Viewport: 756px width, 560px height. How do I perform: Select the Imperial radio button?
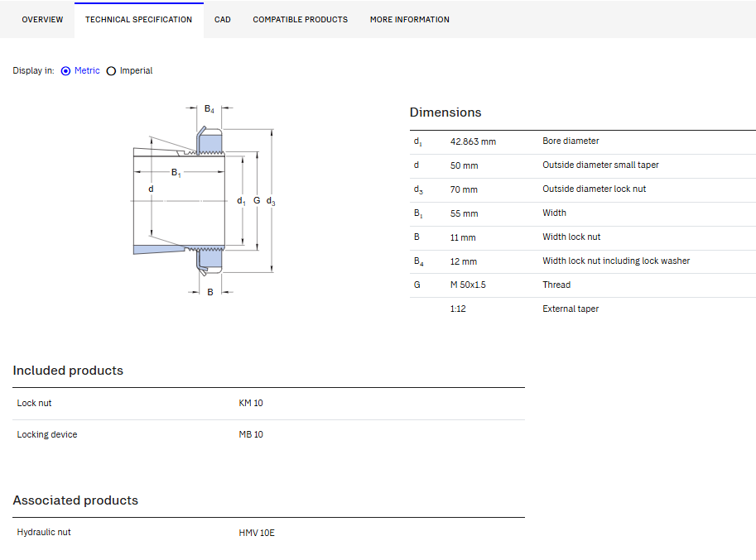point(112,71)
